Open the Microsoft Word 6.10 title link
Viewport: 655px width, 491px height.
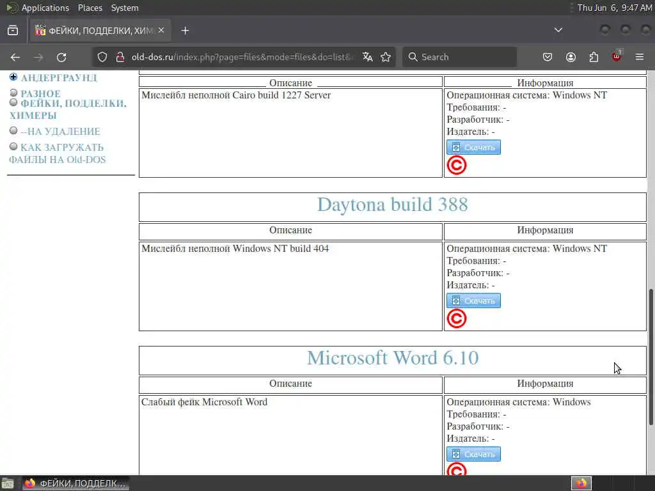pos(393,358)
